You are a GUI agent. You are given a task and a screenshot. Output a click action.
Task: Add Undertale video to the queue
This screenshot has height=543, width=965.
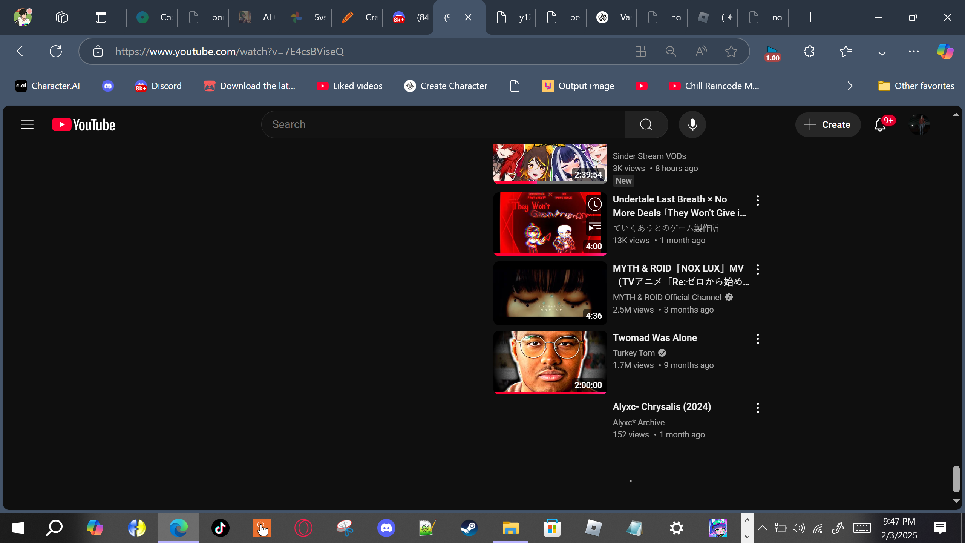click(595, 227)
